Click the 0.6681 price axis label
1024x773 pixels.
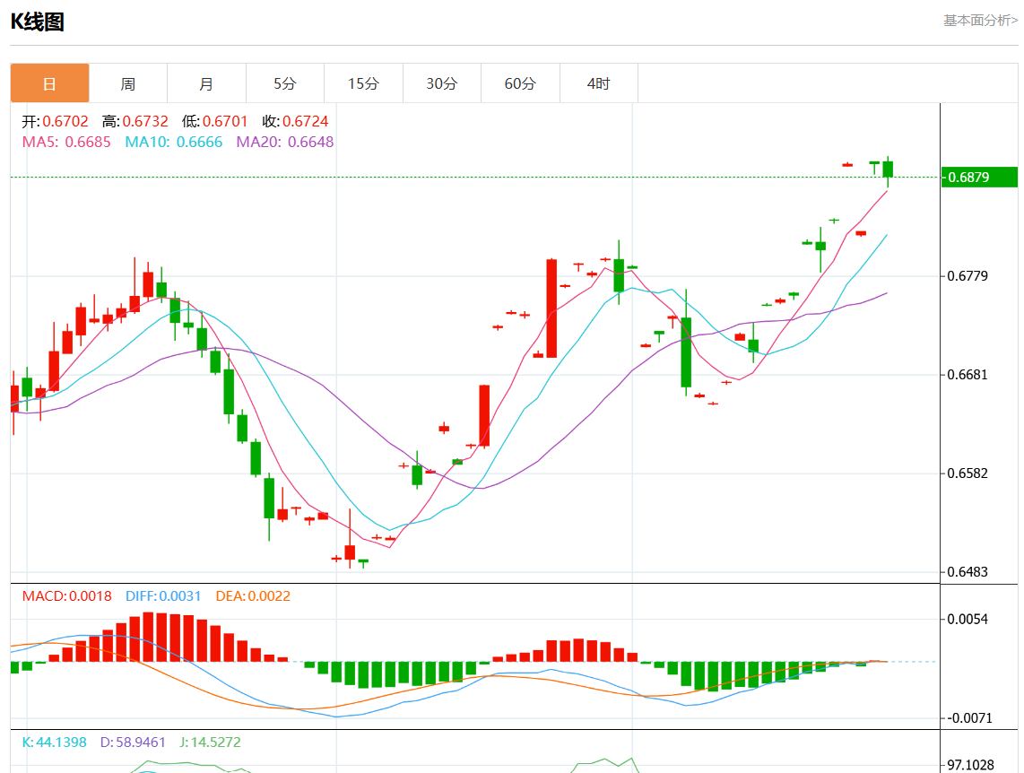click(968, 375)
